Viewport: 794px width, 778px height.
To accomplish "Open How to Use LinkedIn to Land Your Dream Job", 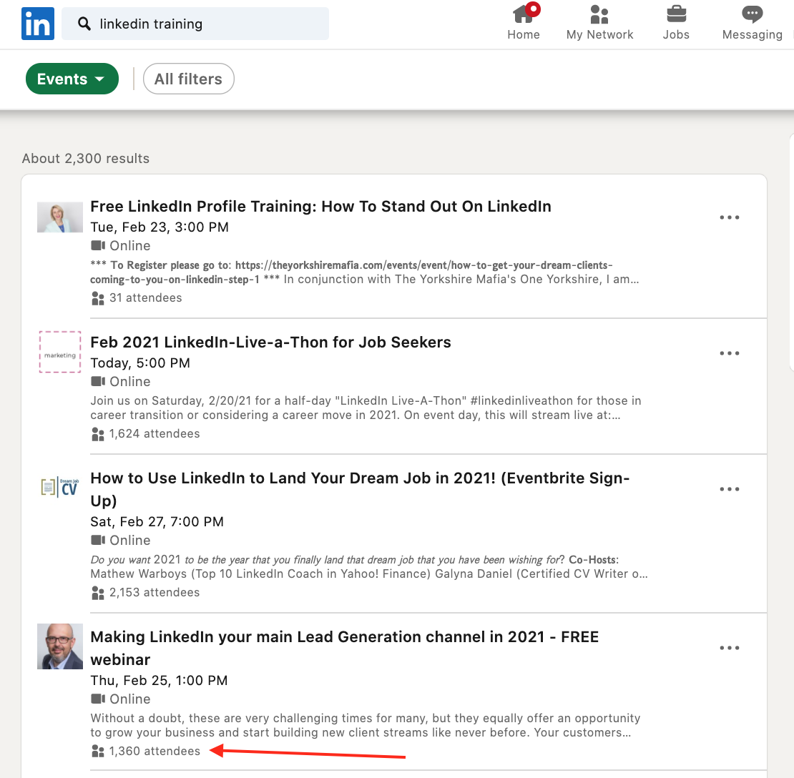I will coord(360,489).
